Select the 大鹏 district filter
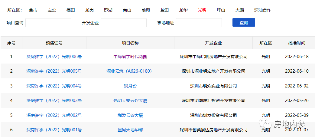This screenshot has width=315, height=138. (240, 10)
